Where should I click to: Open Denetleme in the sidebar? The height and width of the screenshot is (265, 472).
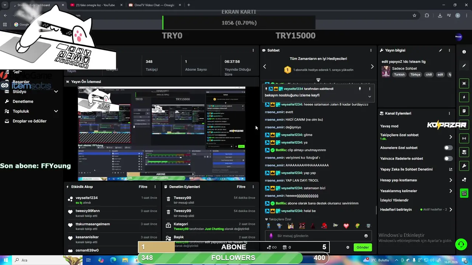(23, 102)
